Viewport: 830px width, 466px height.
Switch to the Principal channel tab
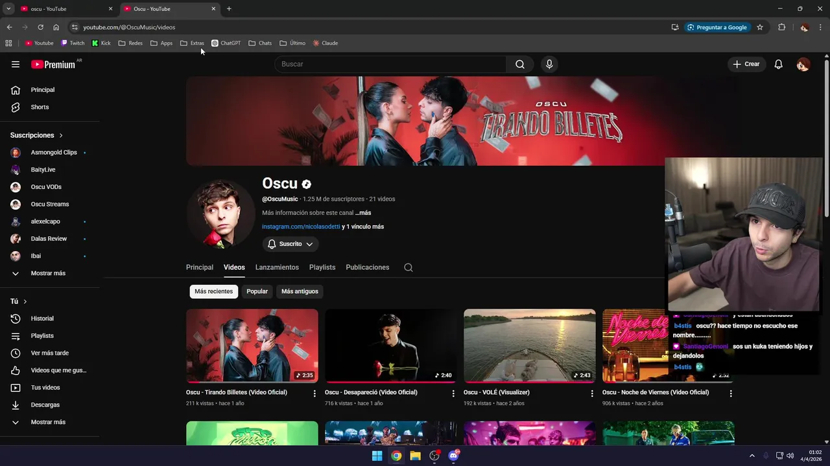coord(200,267)
